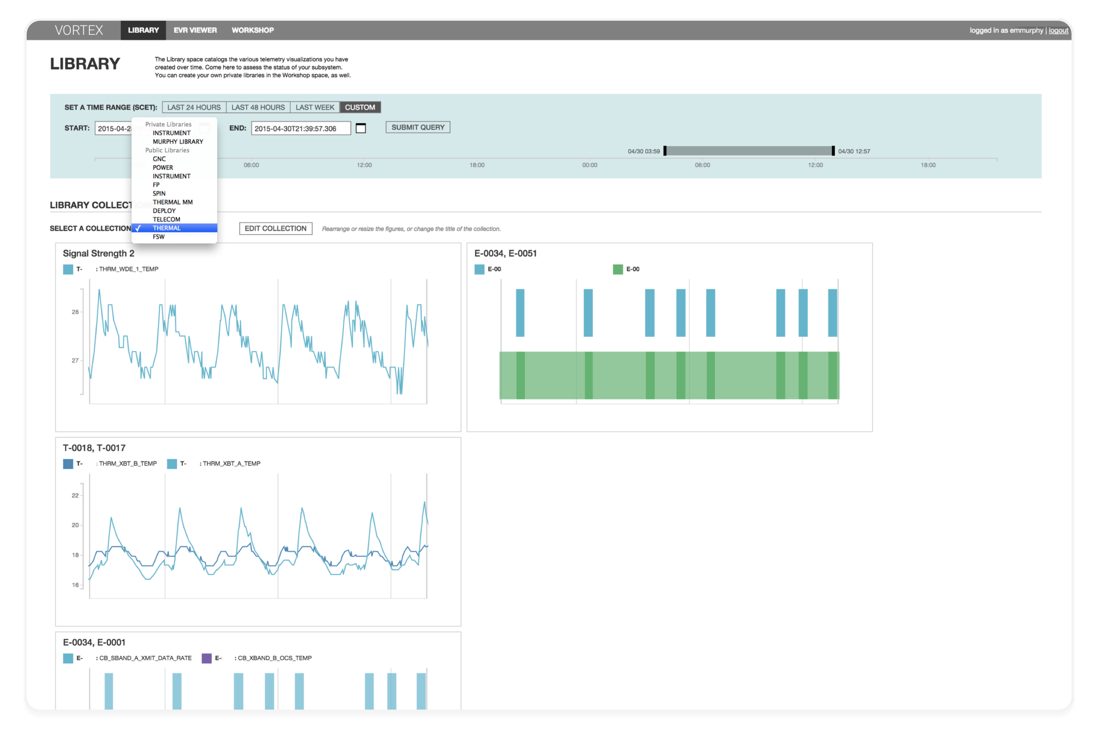Viewport: 1093px width, 734px height.
Task: Select LAST WEEK time range
Action: click(x=315, y=107)
